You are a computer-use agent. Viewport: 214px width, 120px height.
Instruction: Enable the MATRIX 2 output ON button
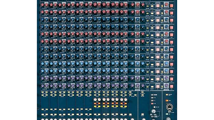tap(158, 42)
